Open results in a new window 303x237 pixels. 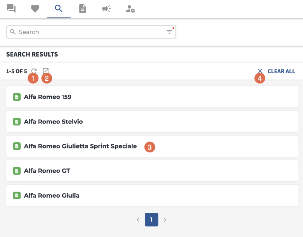46,71
